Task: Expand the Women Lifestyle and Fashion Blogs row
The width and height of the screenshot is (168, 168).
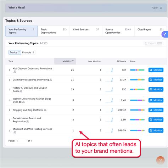Action: click(10, 100)
